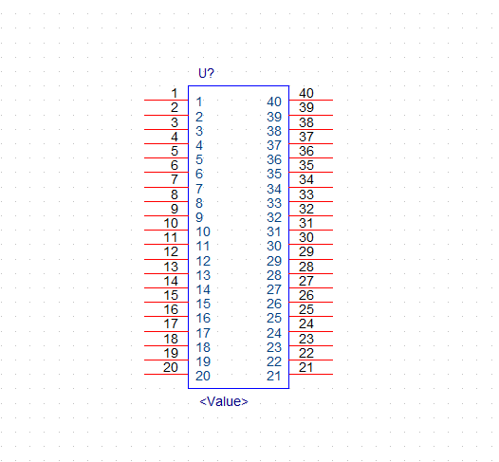This screenshot has width=499, height=462.
Task: Pick the red line of pin 7
Action: click(166, 187)
